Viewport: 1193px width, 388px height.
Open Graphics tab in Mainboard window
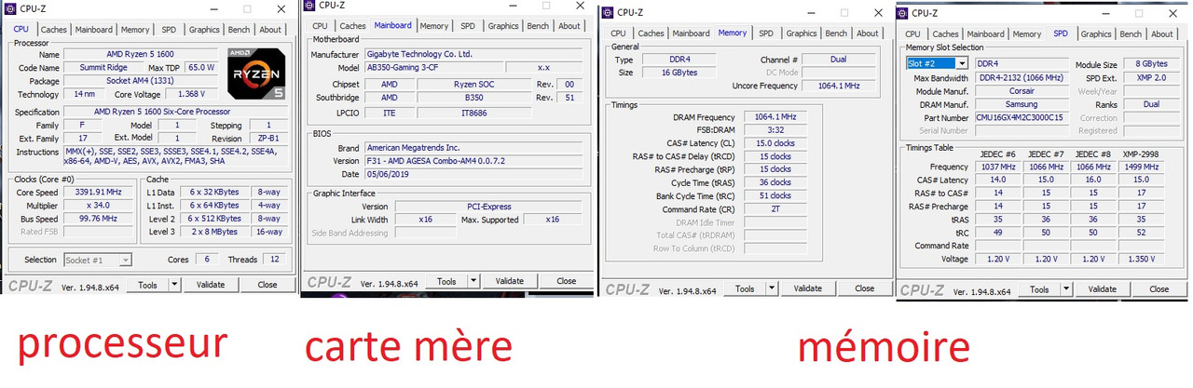click(503, 26)
